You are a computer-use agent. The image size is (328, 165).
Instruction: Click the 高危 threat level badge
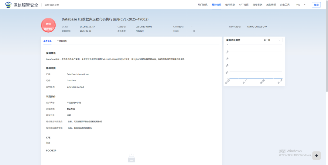coord(48,25)
